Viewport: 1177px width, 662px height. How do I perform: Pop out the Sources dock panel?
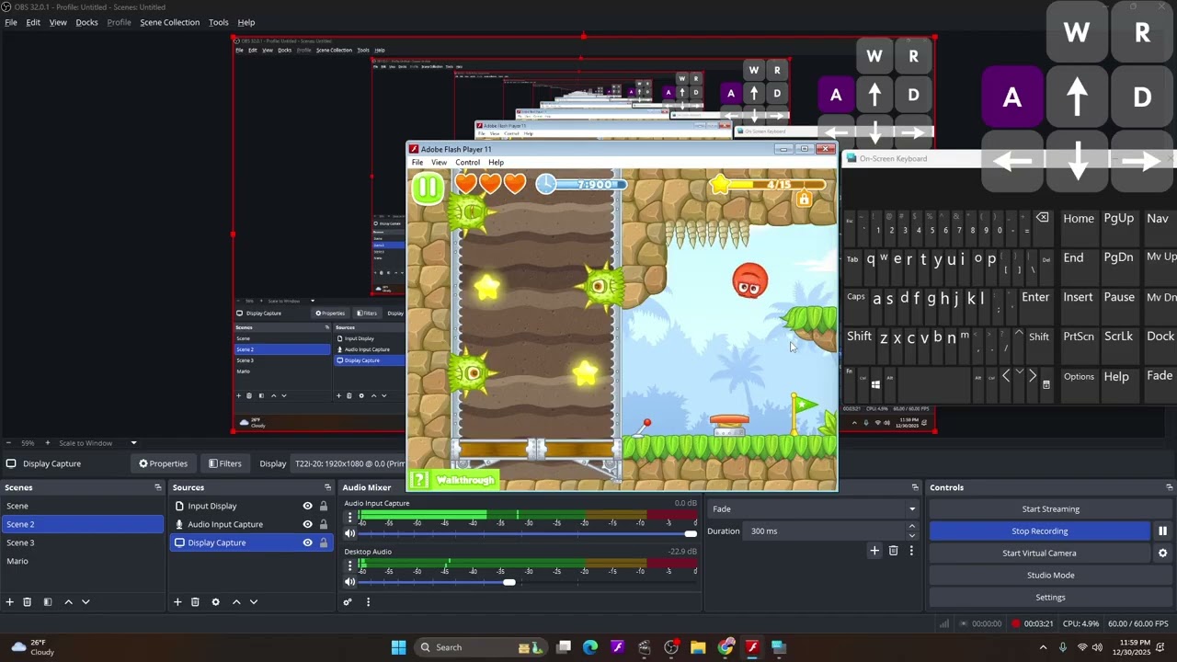(327, 487)
